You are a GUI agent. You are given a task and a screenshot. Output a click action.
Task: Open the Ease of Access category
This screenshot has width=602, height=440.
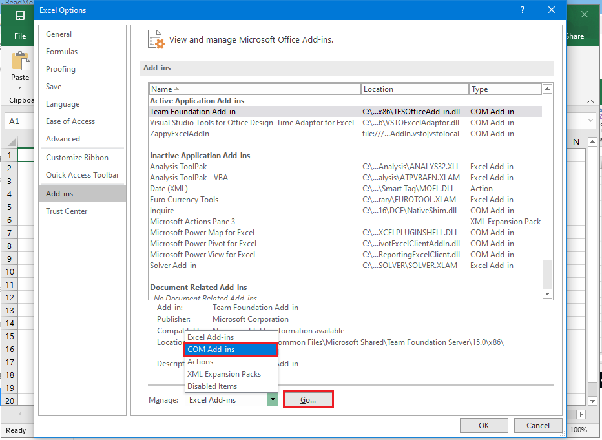coord(82,121)
